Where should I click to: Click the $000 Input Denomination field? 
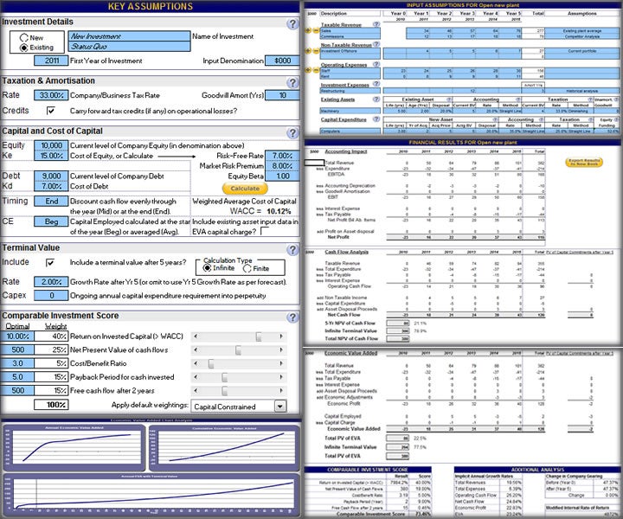[282, 61]
